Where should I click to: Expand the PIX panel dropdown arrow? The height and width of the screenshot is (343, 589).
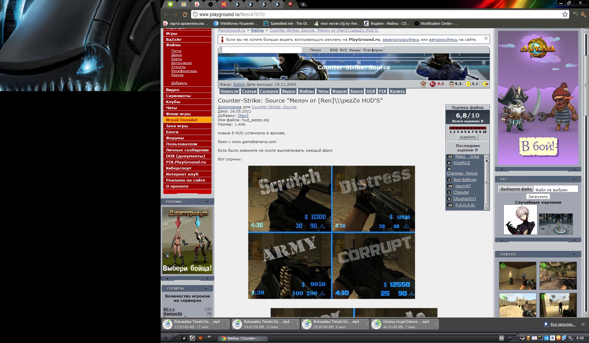pyautogui.click(x=574, y=179)
